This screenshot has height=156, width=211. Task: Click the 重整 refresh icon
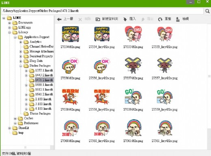click(x=160, y=19)
